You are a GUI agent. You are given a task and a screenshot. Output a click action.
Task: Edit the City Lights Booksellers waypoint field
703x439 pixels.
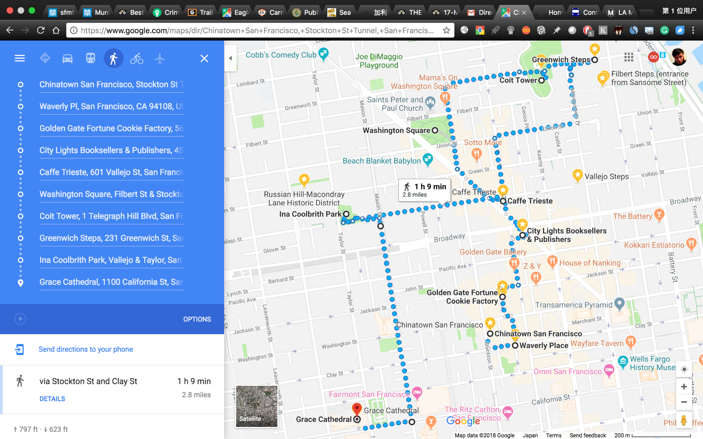112,150
